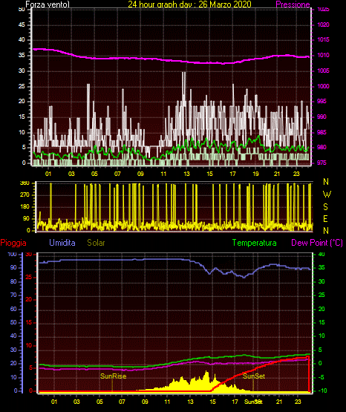Click the red rain line's vertical drop at day end
346x412 pixels.
click(x=309, y=373)
